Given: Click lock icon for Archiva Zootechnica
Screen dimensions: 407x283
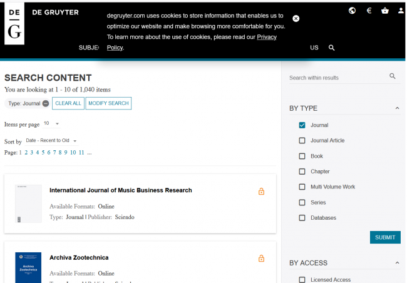Looking at the screenshot, I should point(261,259).
